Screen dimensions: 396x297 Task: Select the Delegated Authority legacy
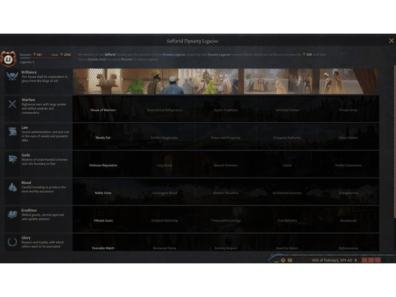[287, 138]
